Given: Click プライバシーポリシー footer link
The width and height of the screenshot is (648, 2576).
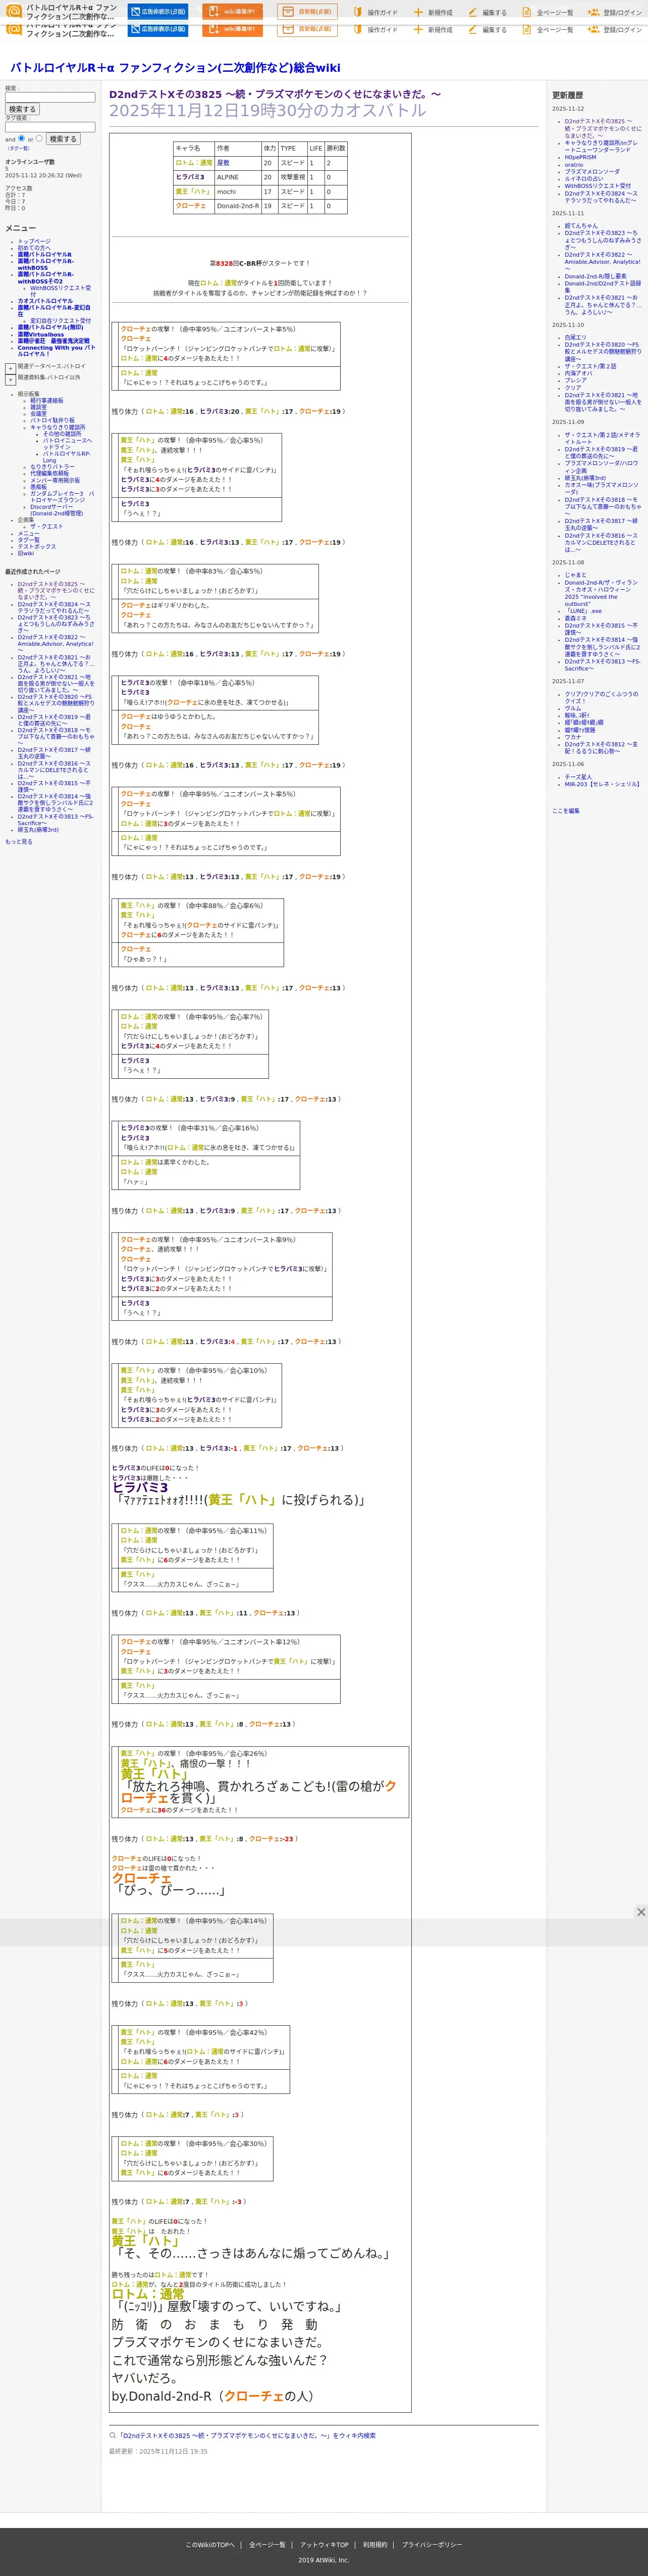Looking at the screenshot, I should tap(431, 2545).
